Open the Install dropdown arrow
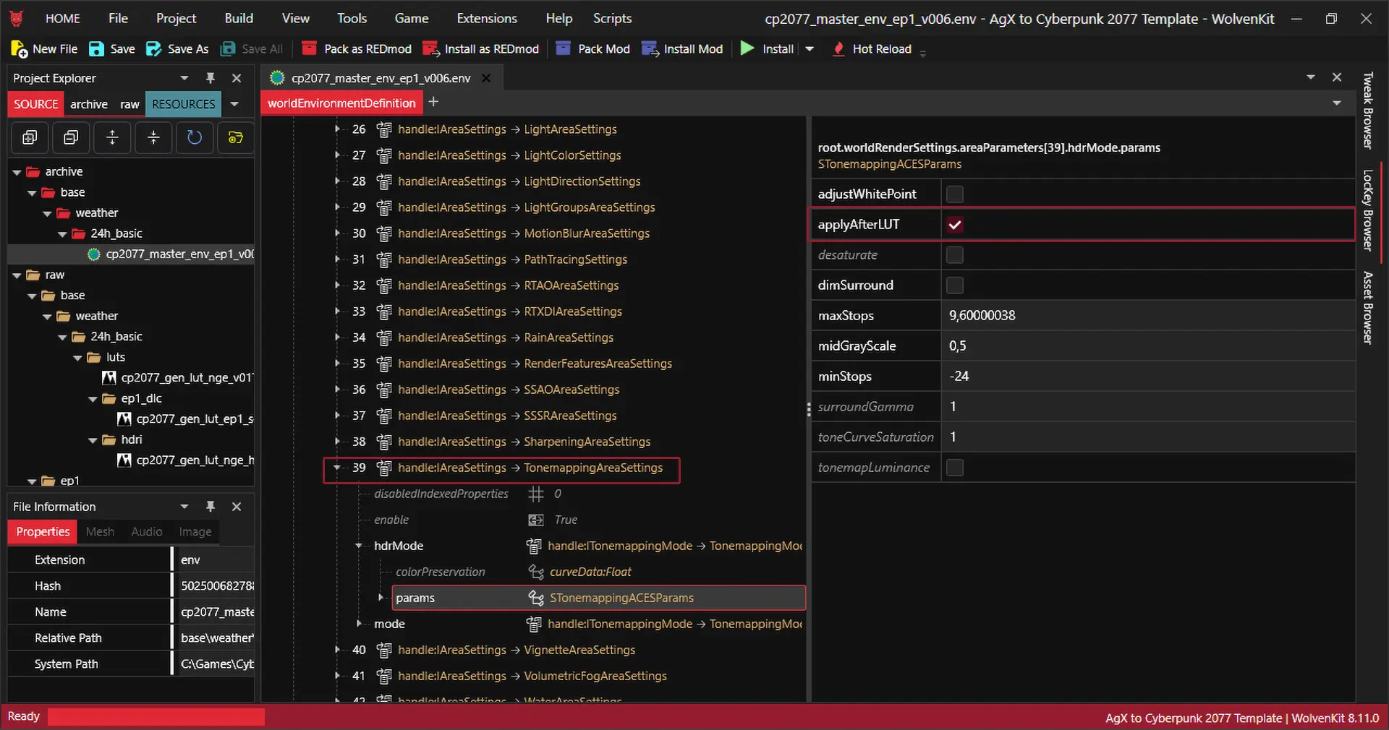Image resolution: width=1389 pixels, height=730 pixels. [x=810, y=49]
